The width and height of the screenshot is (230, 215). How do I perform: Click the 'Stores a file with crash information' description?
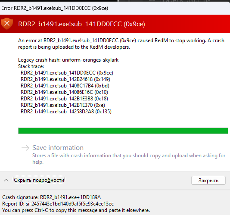click(x=129, y=159)
